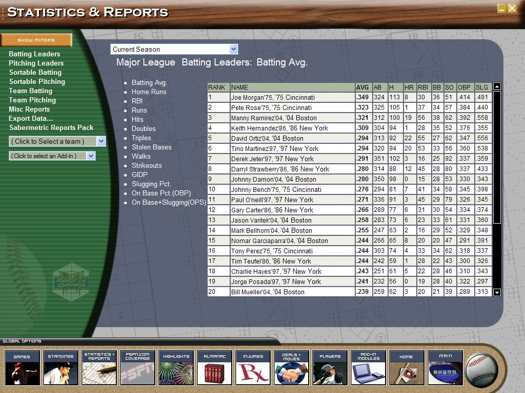Click the OBP column header
This screenshot has width=525, height=393.
click(x=466, y=87)
